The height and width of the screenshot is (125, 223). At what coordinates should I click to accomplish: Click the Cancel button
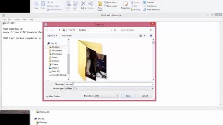coord(145,96)
